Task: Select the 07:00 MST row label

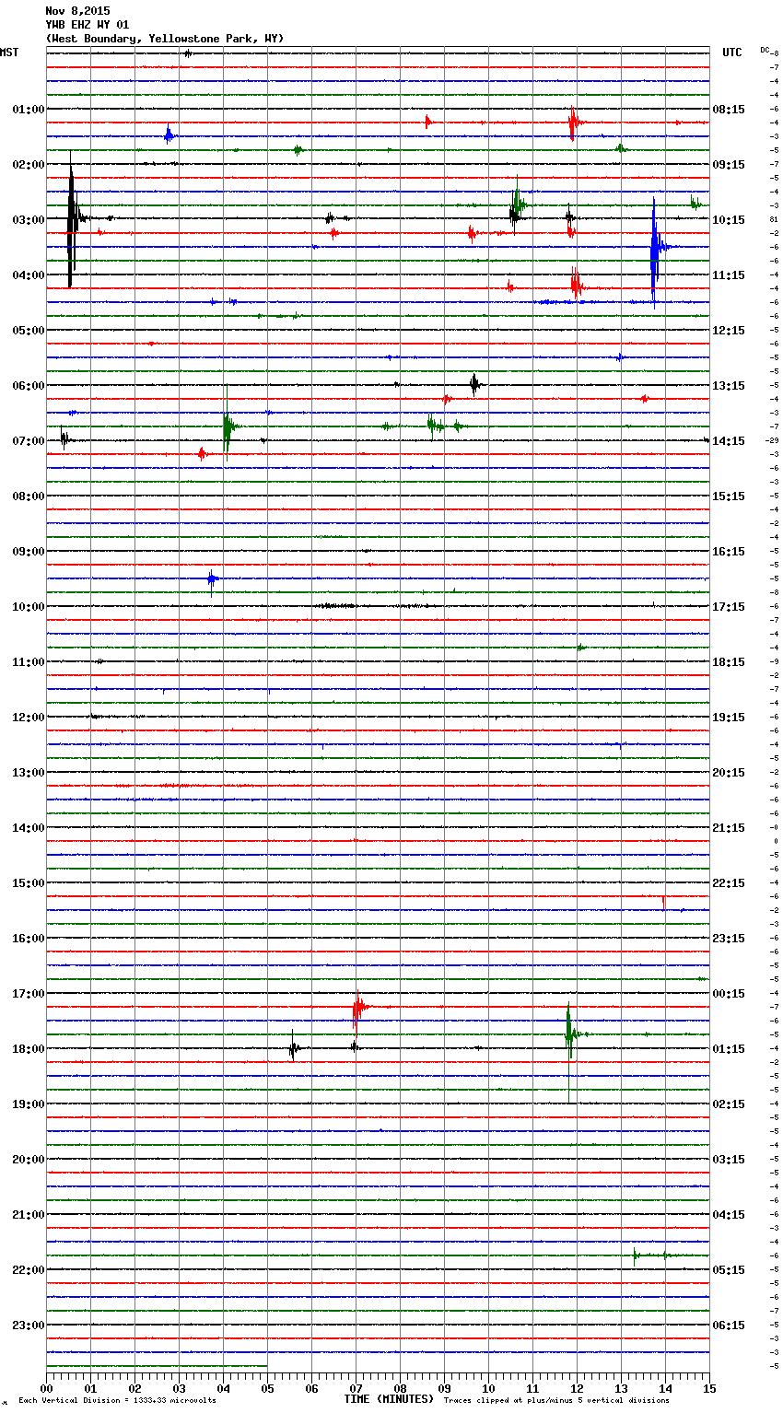Action: coord(28,440)
